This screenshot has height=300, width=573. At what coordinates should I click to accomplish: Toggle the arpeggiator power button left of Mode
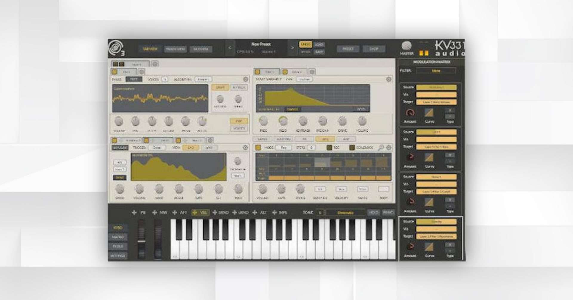pos(258,147)
